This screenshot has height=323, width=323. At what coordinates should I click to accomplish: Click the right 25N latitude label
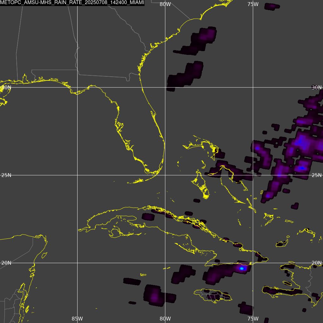(x=317, y=175)
